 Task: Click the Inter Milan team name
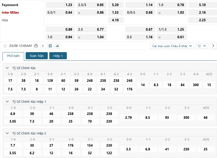coord(10,12)
